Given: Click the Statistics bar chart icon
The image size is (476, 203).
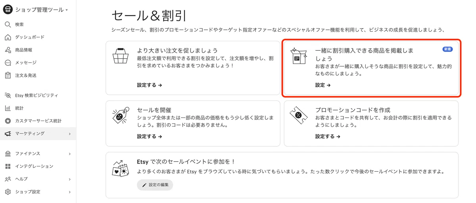Looking at the screenshot, I should pos(8,108).
